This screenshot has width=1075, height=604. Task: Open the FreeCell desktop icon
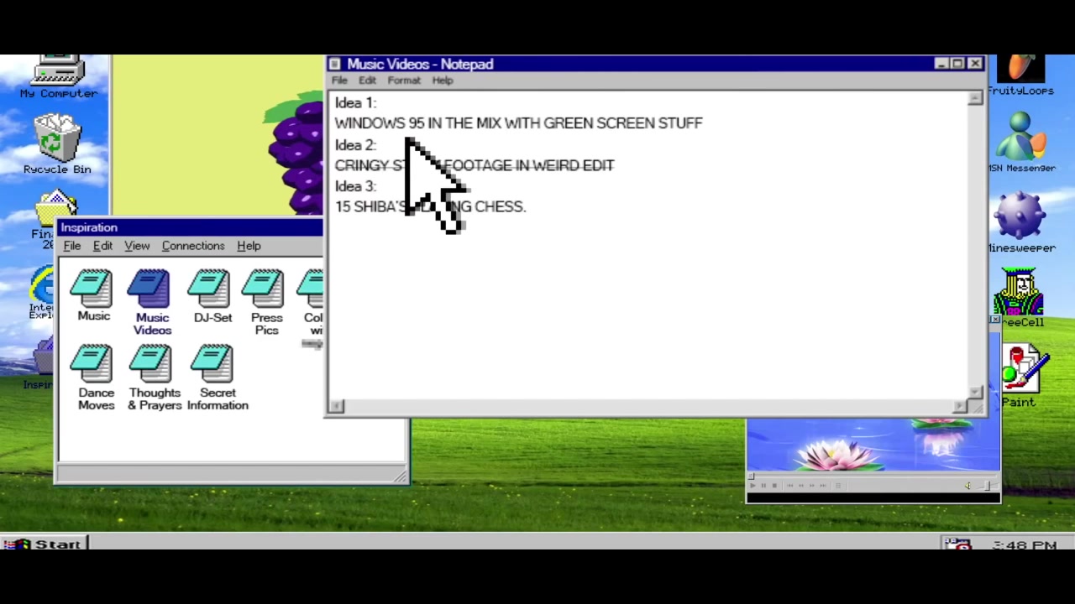[1020, 296]
